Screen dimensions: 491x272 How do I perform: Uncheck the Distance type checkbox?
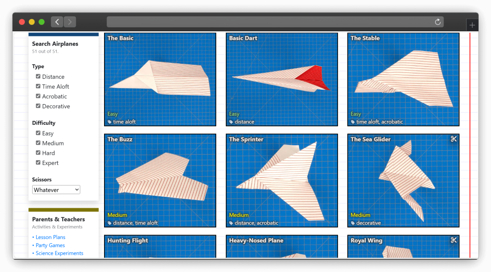[x=38, y=76]
